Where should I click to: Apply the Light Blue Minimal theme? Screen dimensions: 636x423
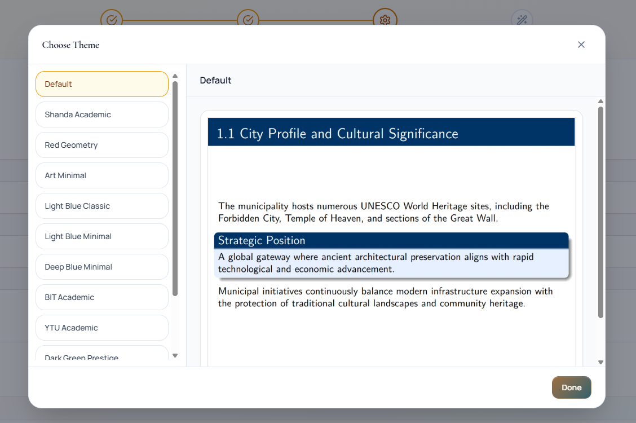click(x=101, y=236)
